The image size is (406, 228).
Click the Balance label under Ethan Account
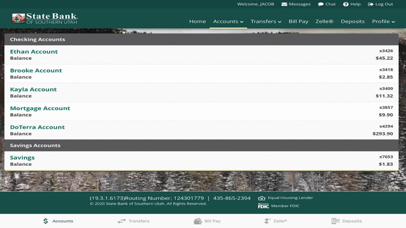pyautogui.click(x=21, y=58)
